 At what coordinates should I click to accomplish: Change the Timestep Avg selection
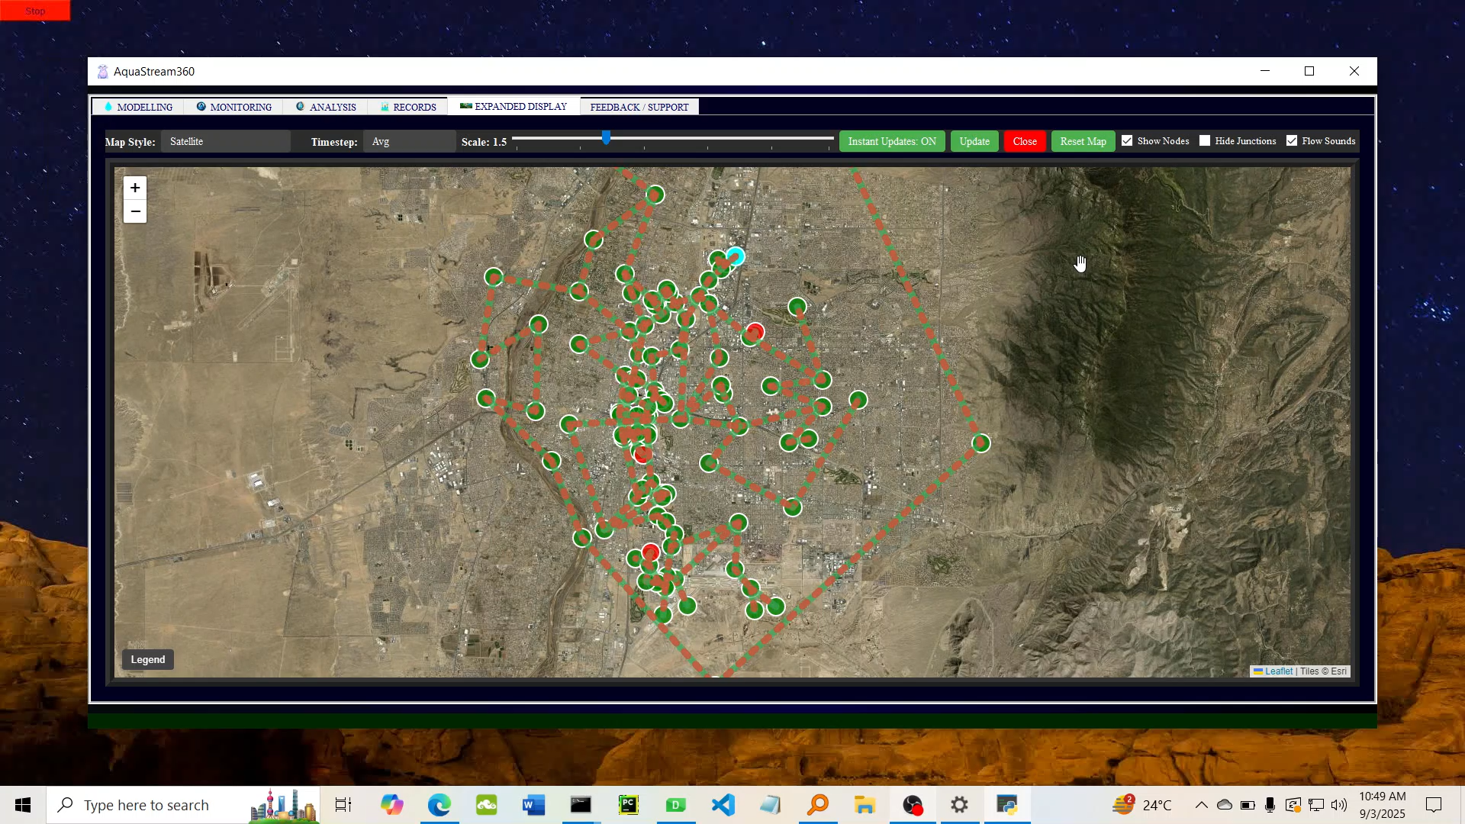click(409, 141)
